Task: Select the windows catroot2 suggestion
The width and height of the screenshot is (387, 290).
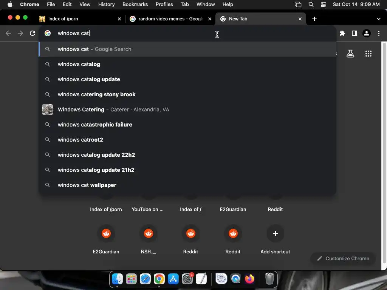Action: (187, 140)
